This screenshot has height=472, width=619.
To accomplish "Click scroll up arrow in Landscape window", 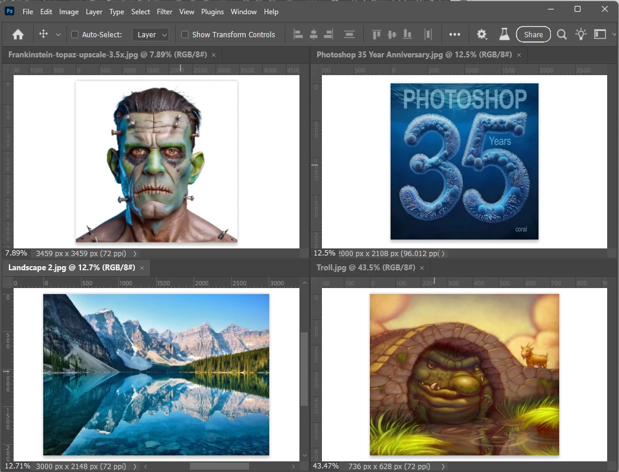I will pyautogui.click(x=304, y=283).
